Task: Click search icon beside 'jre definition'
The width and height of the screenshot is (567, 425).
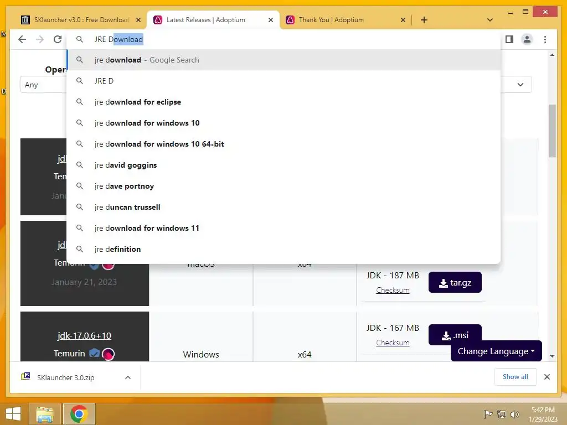Action: point(80,249)
